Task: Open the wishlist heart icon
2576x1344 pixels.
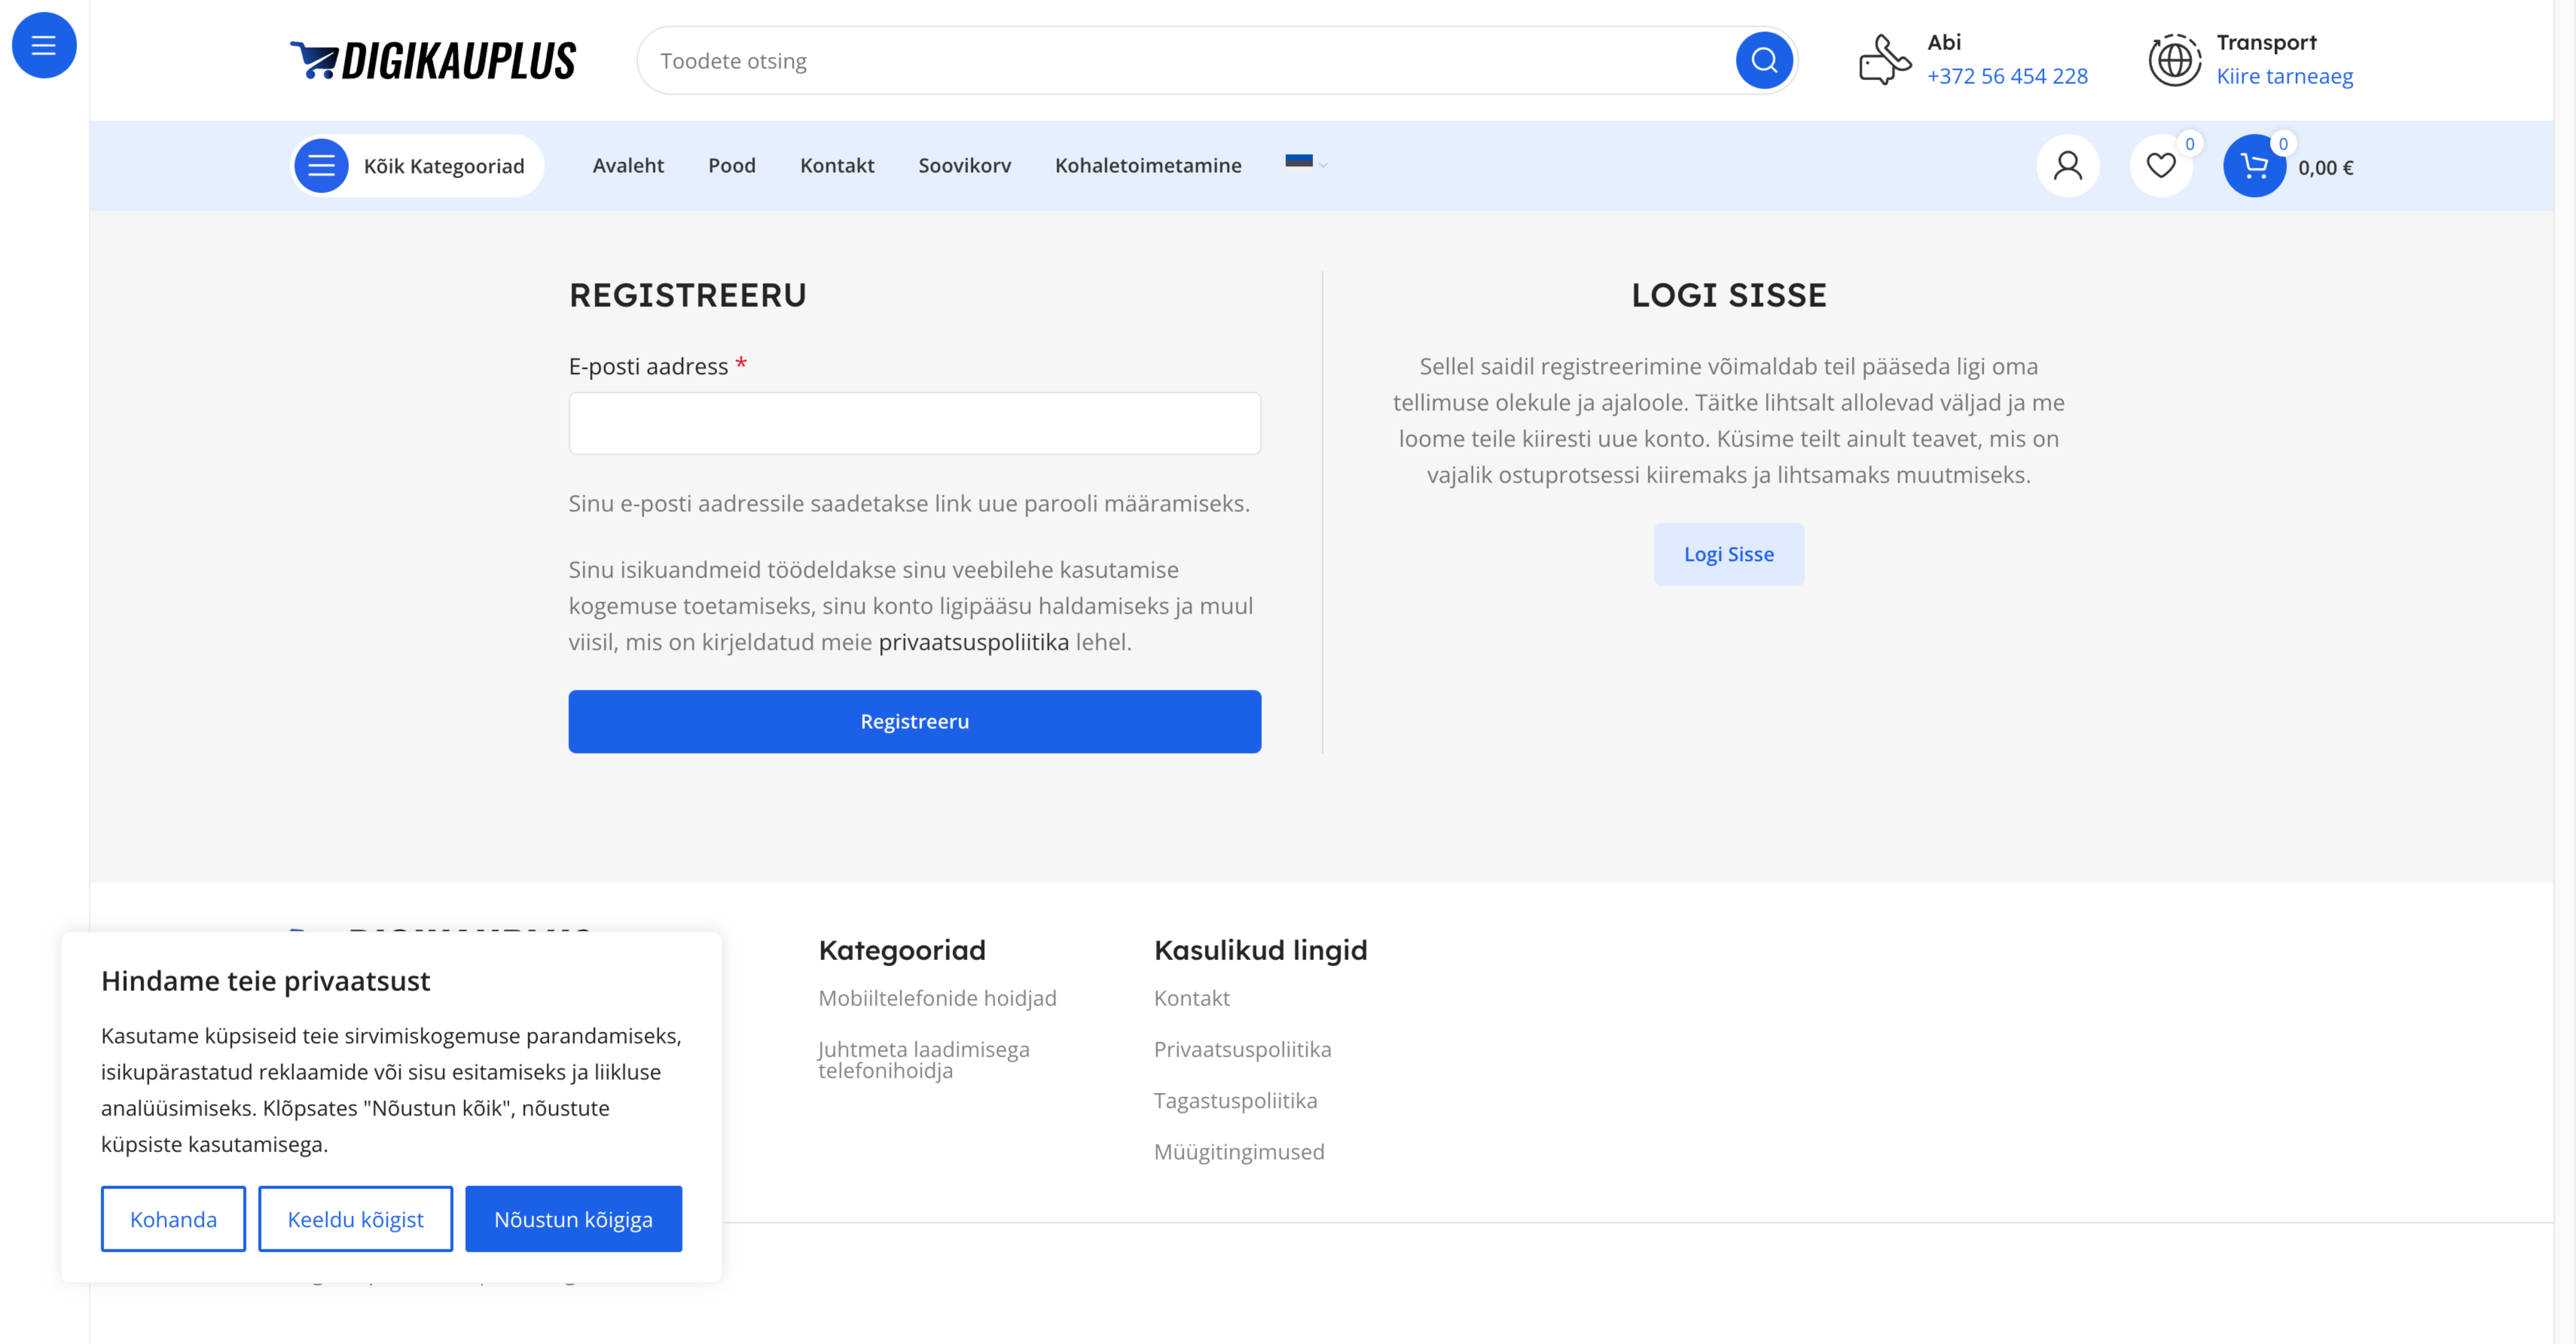Action: pos(2161,166)
